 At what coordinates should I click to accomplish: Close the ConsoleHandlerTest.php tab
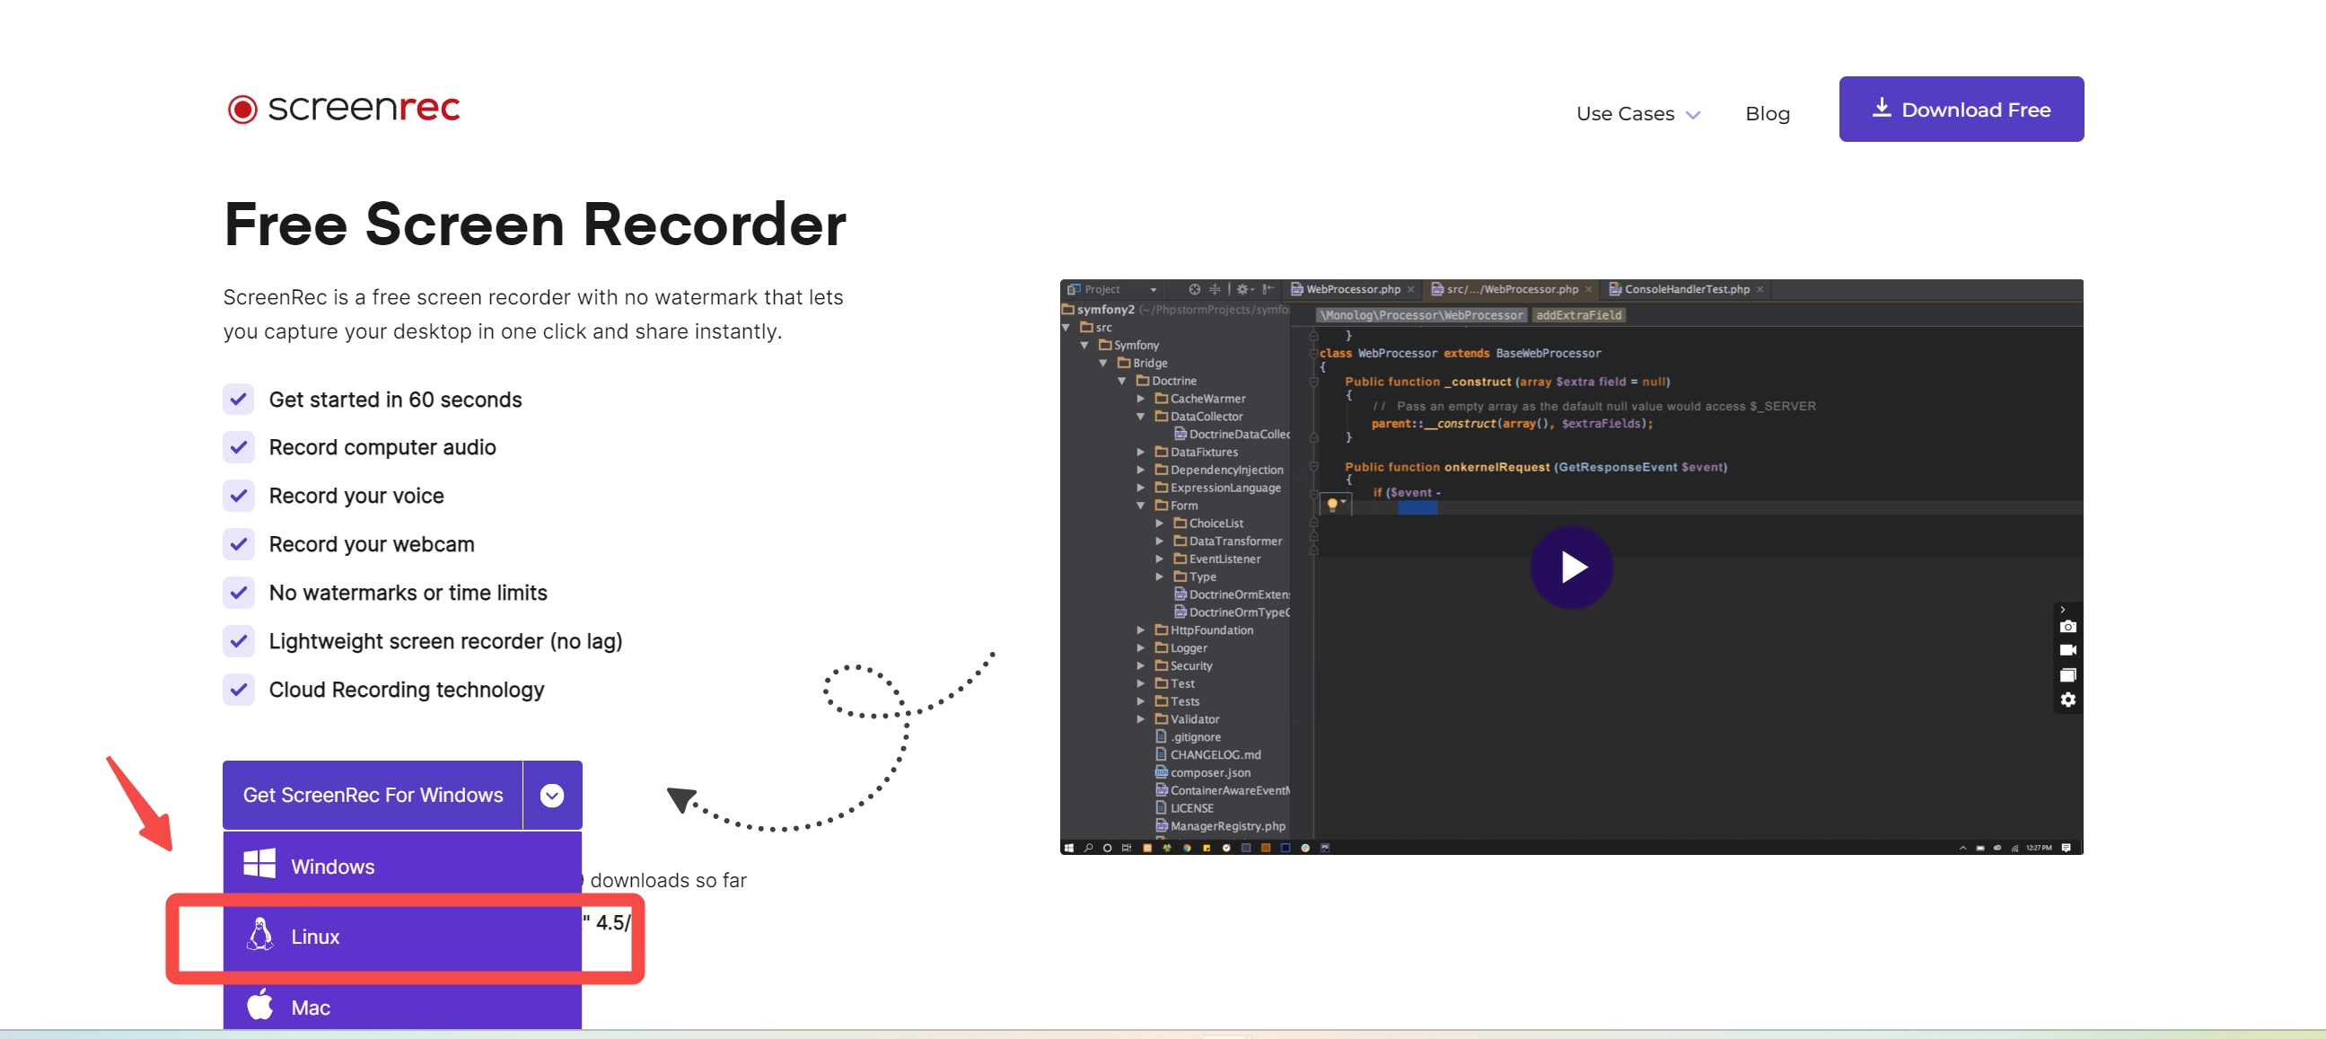1760,290
